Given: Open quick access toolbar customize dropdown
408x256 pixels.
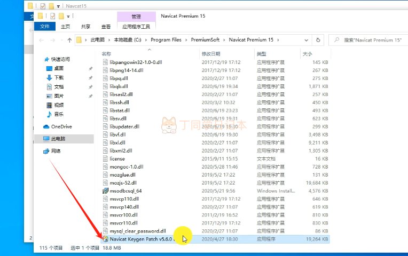Looking at the screenshot, I should pyautogui.click(x=68, y=17).
